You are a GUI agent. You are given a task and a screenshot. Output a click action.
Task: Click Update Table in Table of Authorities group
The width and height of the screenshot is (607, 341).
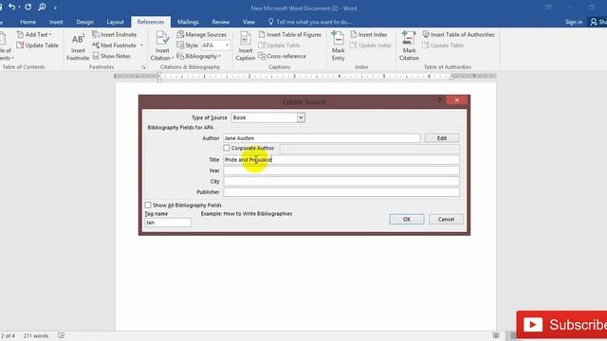point(443,45)
